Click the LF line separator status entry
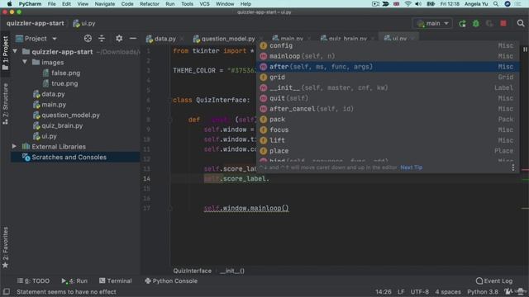Image resolution: width=529 pixels, height=297 pixels. tap(401, 291)
